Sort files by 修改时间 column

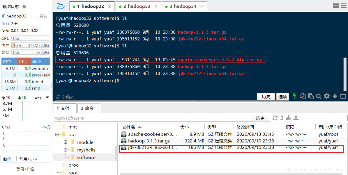(x=258, y=127)
